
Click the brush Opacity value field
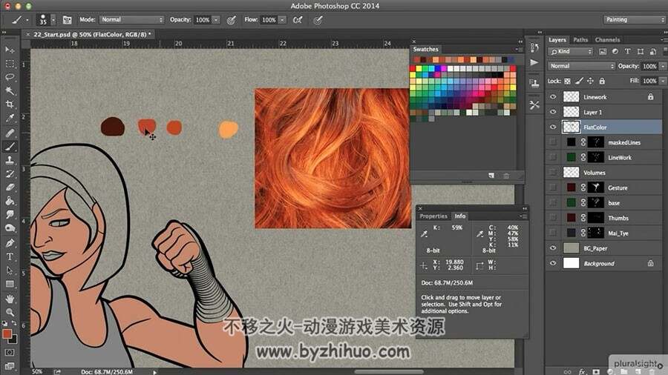click(x=203, y=19)
